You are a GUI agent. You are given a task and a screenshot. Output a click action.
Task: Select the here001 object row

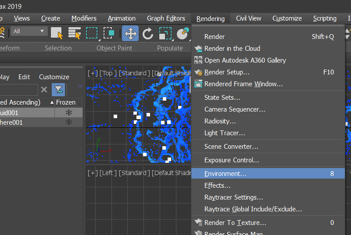click(27, 122)
